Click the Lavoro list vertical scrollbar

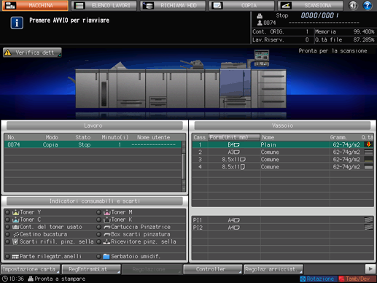(184, 166)
